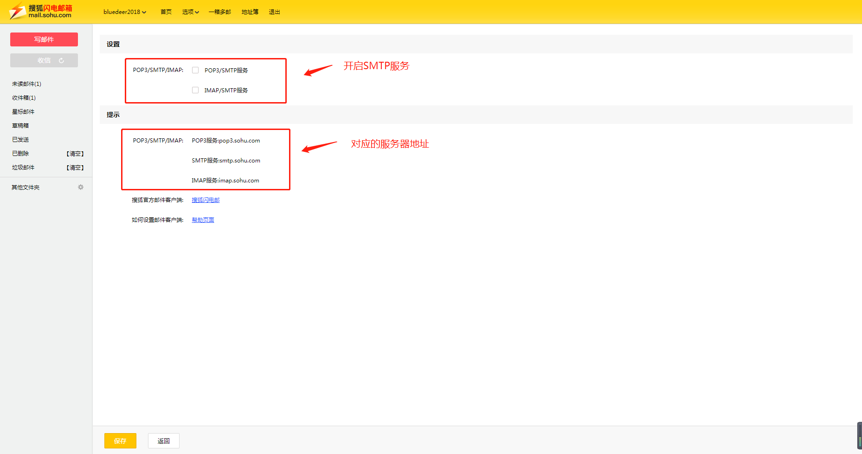Click the refresh icon on 收信 button
The width and height of the screenshot is (862, 454).
coord(61,60)
